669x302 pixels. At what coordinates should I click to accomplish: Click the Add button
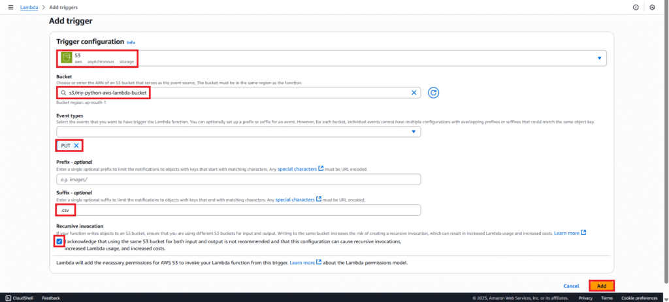[x=602, y=286]
